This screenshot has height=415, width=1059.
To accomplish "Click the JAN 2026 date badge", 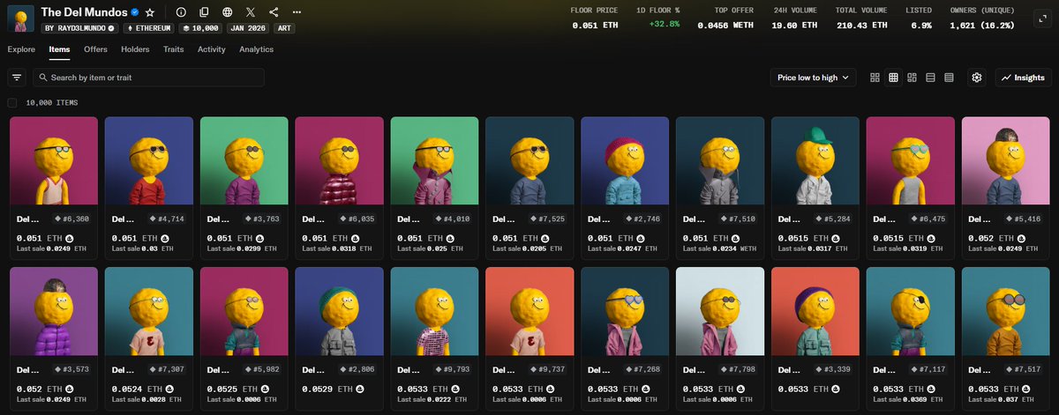I will pos(249,28).
